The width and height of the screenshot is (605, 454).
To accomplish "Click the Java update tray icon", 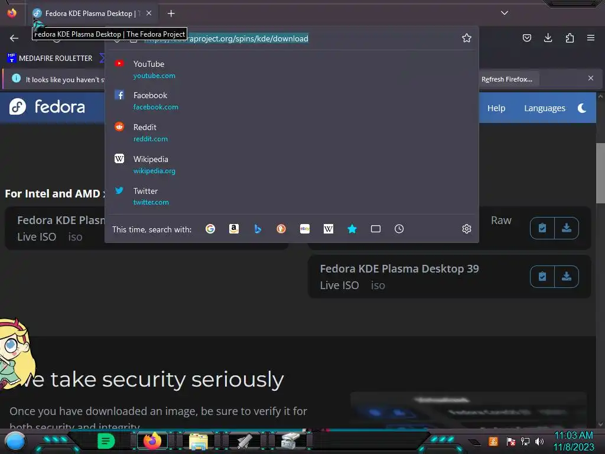I will point(493,441).
